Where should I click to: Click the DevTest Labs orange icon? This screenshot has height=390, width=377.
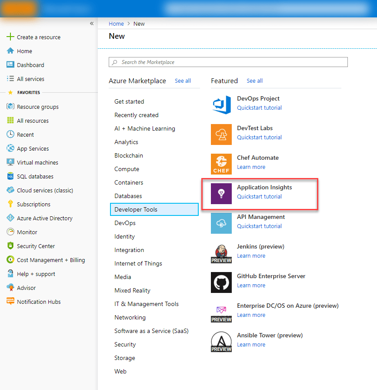point(221,134)
